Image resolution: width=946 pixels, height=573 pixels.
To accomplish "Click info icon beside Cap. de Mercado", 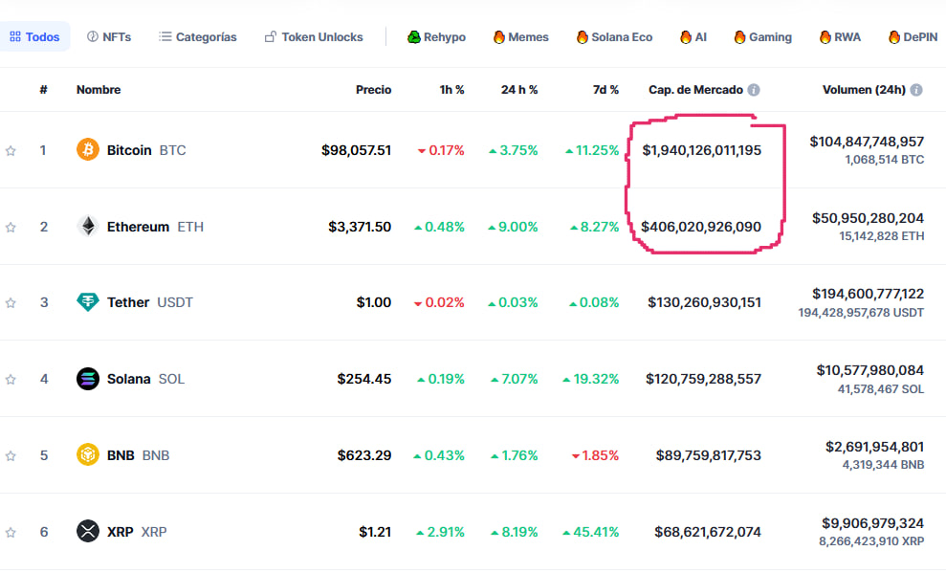I will 754,90.
